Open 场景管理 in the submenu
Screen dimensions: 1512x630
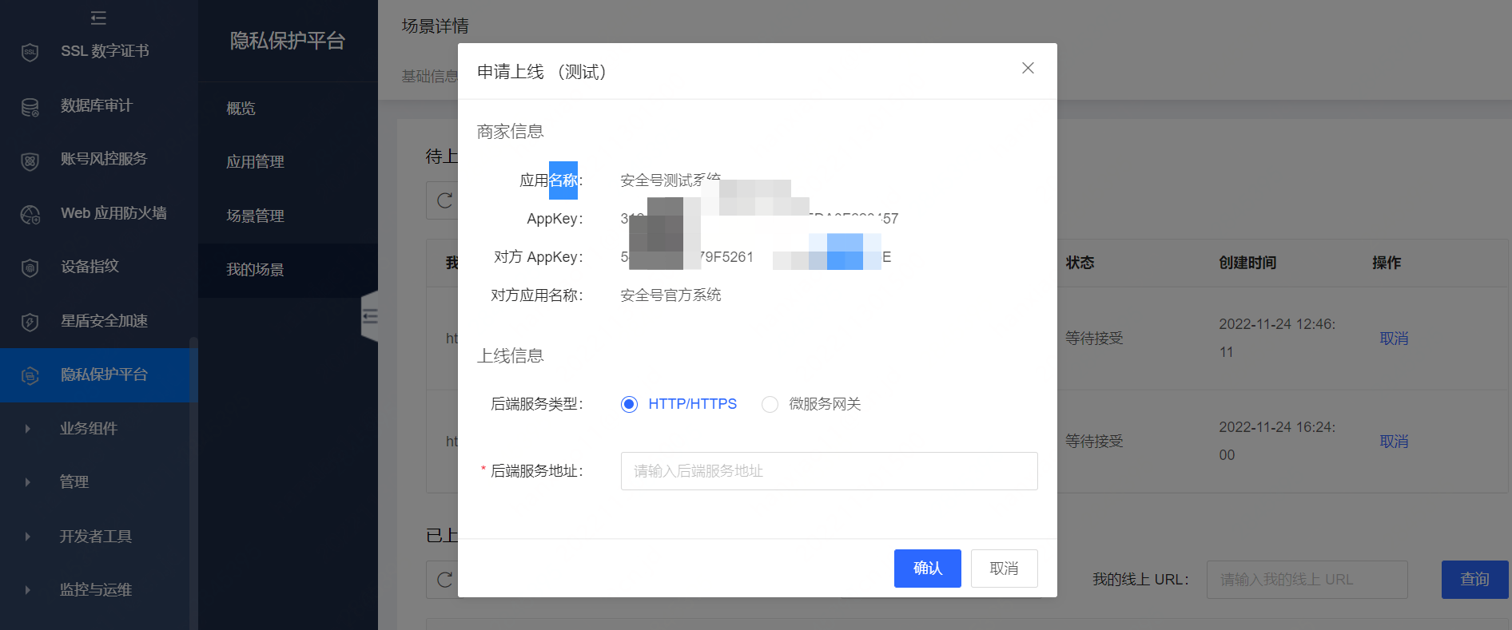255,216
